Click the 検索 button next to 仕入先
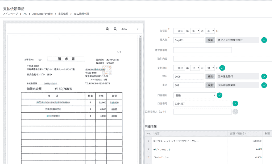The height and width of the screenshot is (164, 274). coord(210,40)
